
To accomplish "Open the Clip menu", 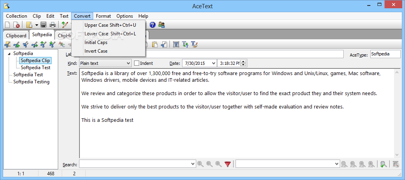I will pyautogui.click(x=37, y=16).
